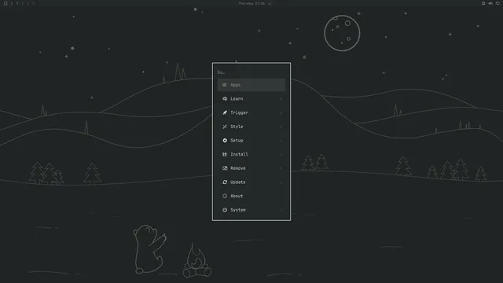Click the Install package icon
The width and height of the screenshot is (503, 283).
(x=225, y=154)
